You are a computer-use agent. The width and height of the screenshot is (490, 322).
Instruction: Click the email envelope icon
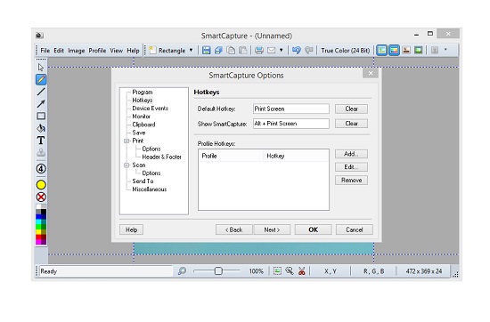[x=271, y=50]
